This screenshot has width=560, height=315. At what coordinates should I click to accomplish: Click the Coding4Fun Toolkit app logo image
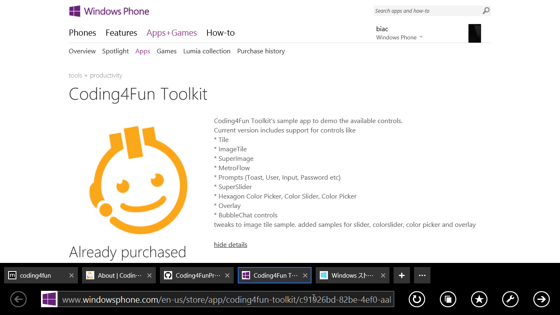139,176
